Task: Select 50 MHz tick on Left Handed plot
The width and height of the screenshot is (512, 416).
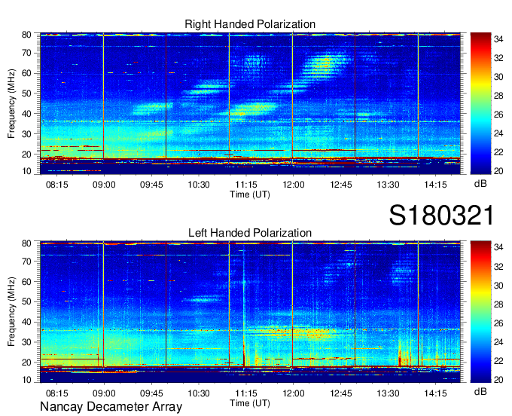Action: [26, 301]
